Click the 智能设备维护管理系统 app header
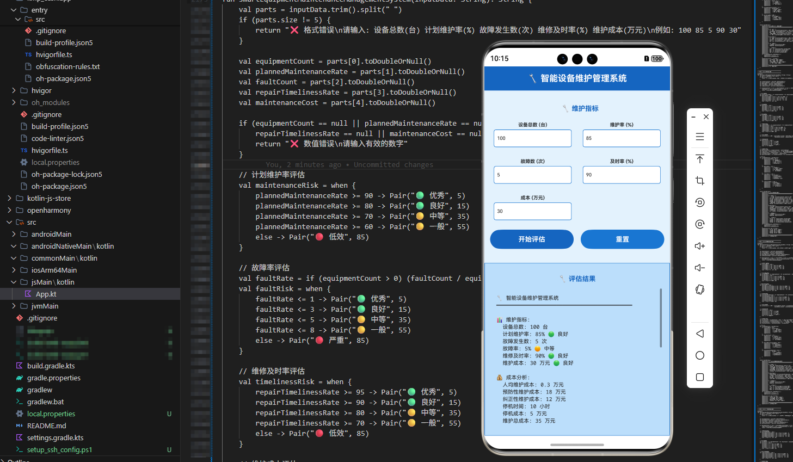 pos(577,78)
